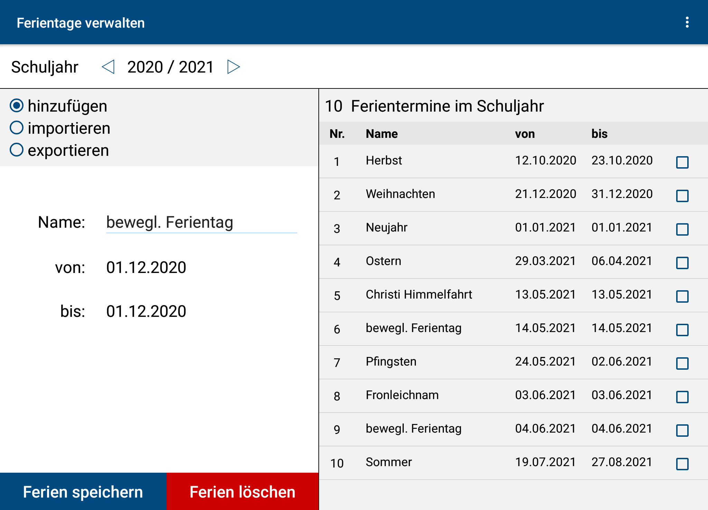Focus the Name text field
The image size is (708, 510).
click(x=201, y=222)
